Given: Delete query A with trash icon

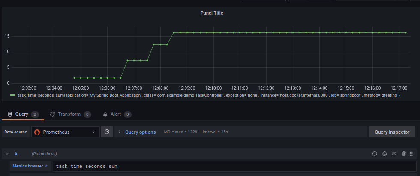Looking at the screenshot, I should pos(404,153).
